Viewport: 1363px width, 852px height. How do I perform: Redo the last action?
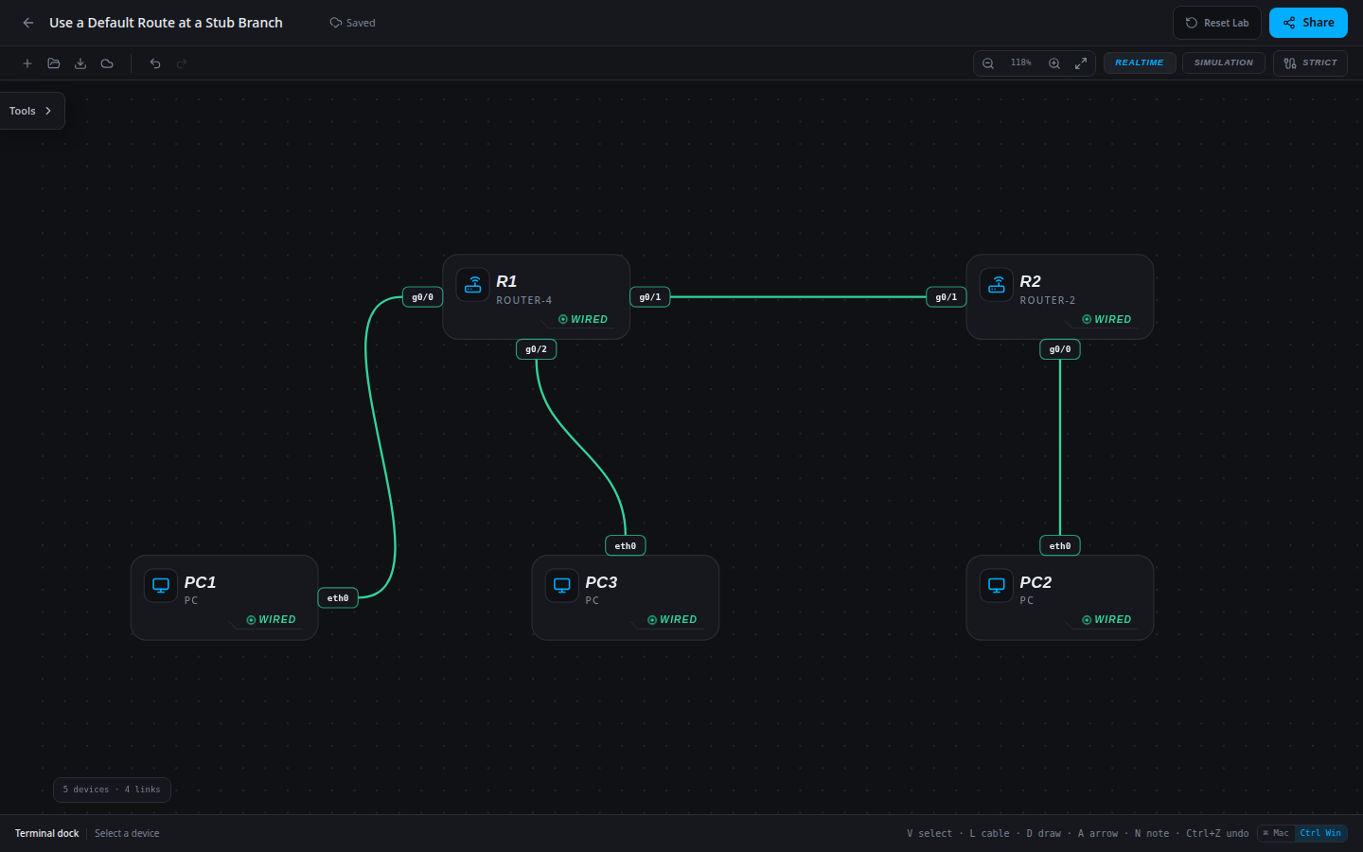(x=182, y=63)
